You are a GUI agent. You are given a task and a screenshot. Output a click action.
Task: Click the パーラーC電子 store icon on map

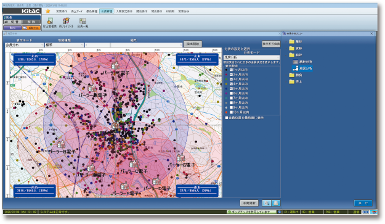tap(133, 164)
